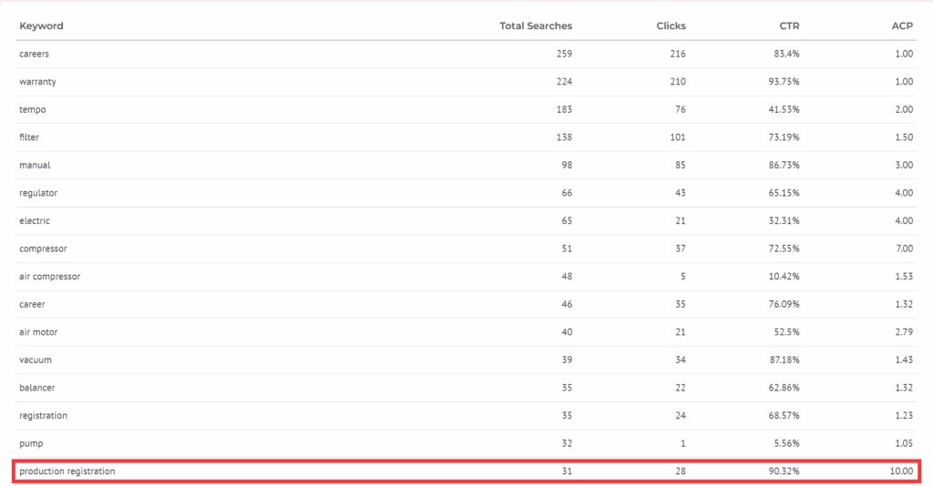Click the Clicks column header
This screenshot has height=486, width=933.
[x=671, y=25]
